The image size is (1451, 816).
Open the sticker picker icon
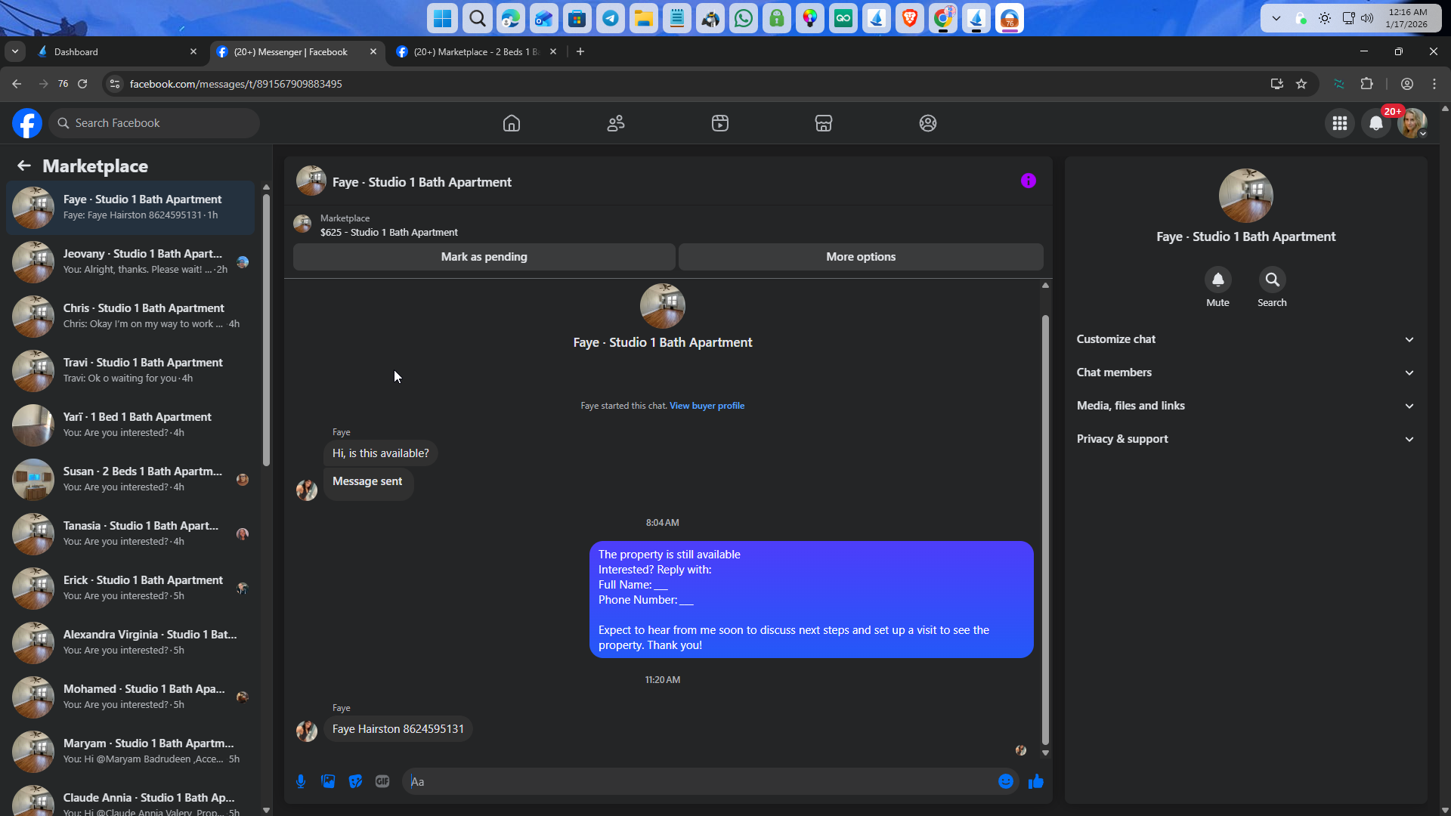coord(355,781)
